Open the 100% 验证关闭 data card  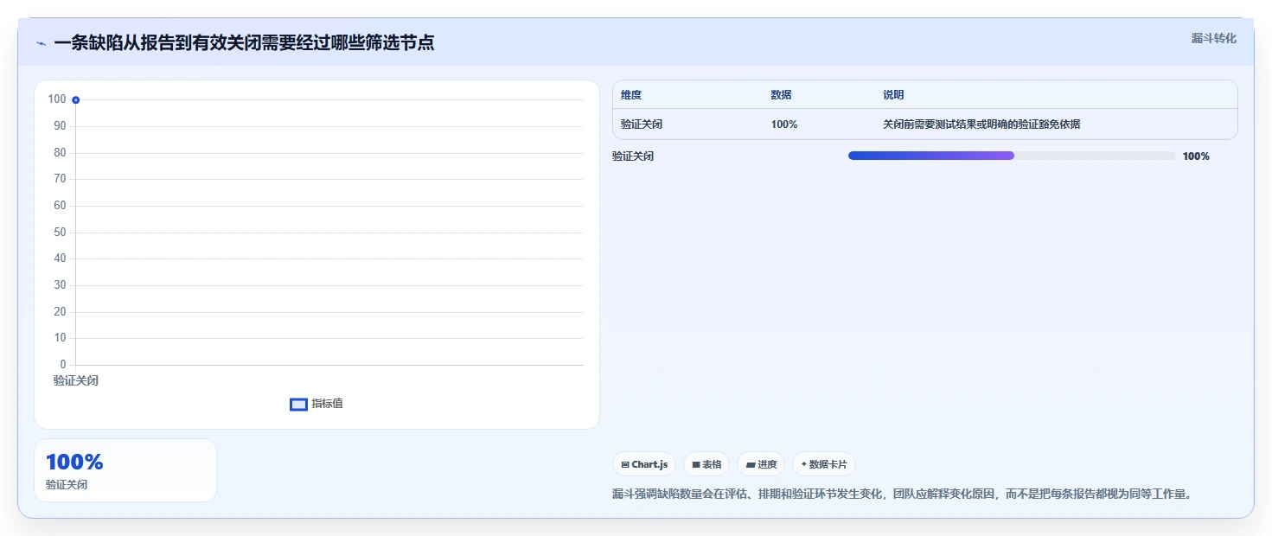click(125, 470)
